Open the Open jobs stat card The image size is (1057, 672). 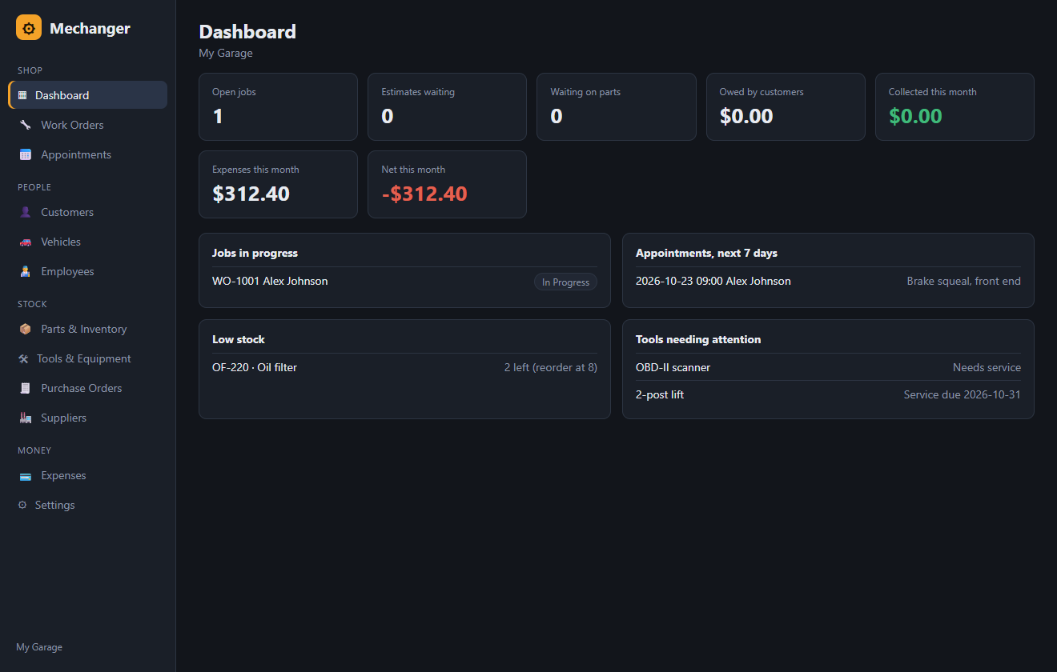click(x=278, y=107)
